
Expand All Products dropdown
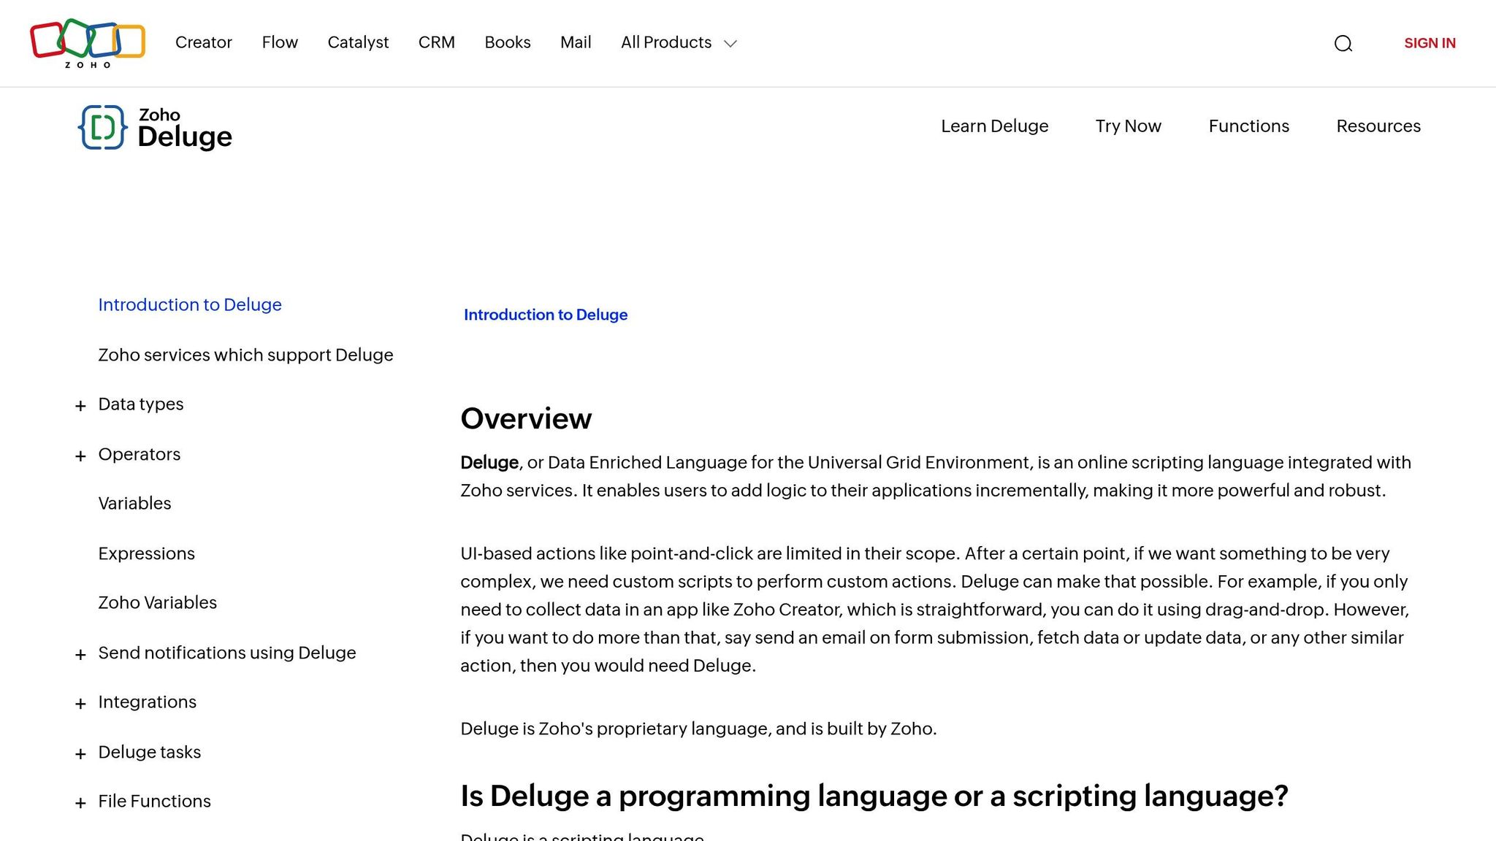tap(679, 43)
